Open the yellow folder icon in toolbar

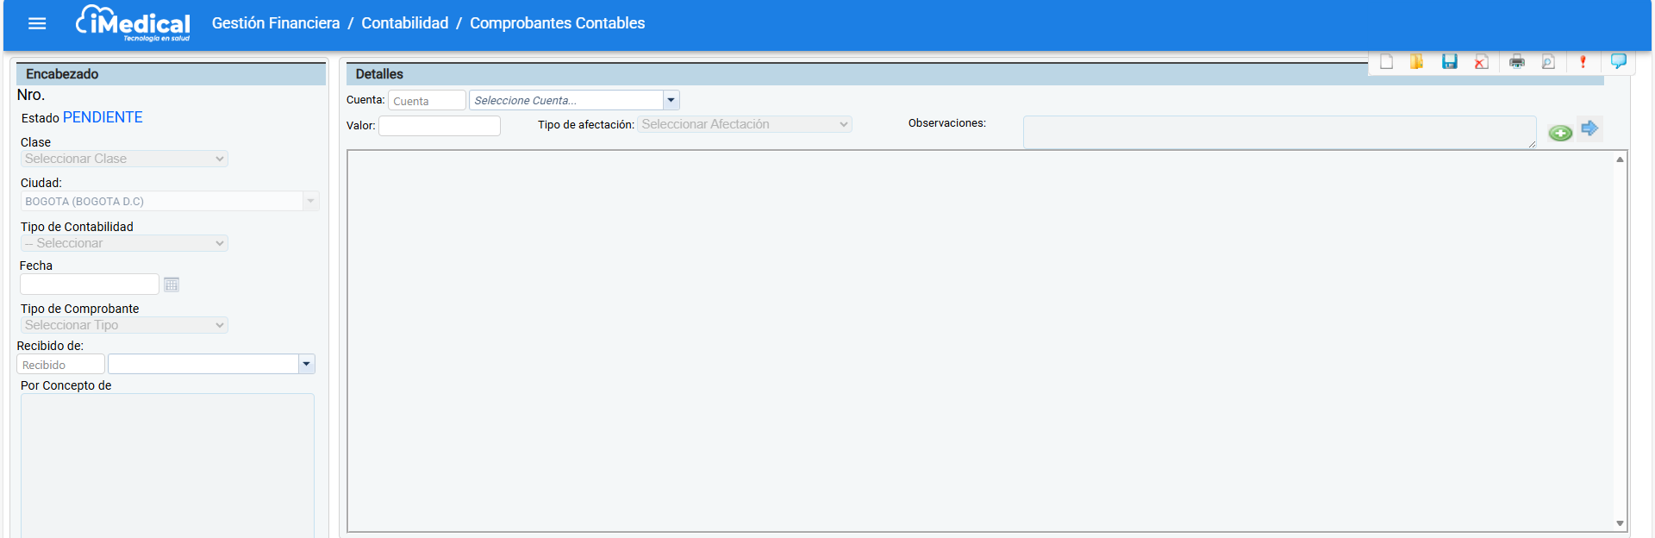coord(1416,62)
